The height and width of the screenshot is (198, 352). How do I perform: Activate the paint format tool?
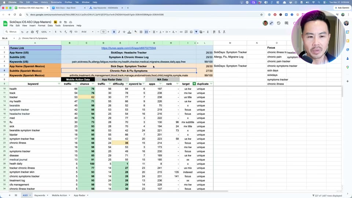pos(37,32)
